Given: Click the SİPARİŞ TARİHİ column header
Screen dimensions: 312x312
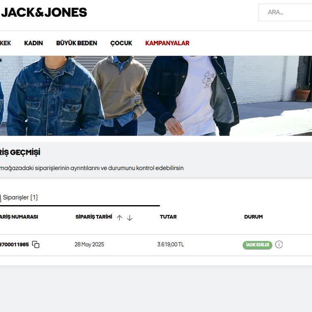Looking at the screenshot, I should [94, 217].
